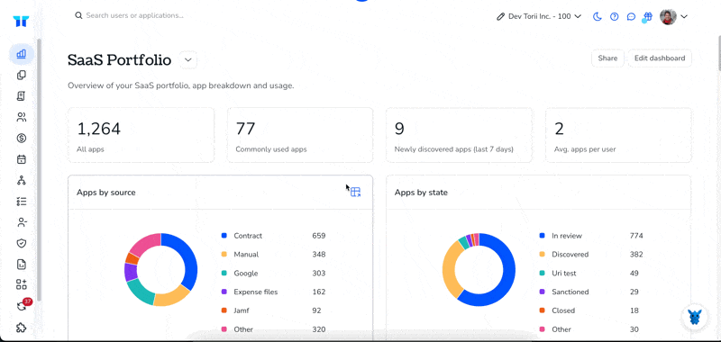Click the search magnifier icon
Image resolution: width=721 pixels, height=342 pixels.
[78, 15]
